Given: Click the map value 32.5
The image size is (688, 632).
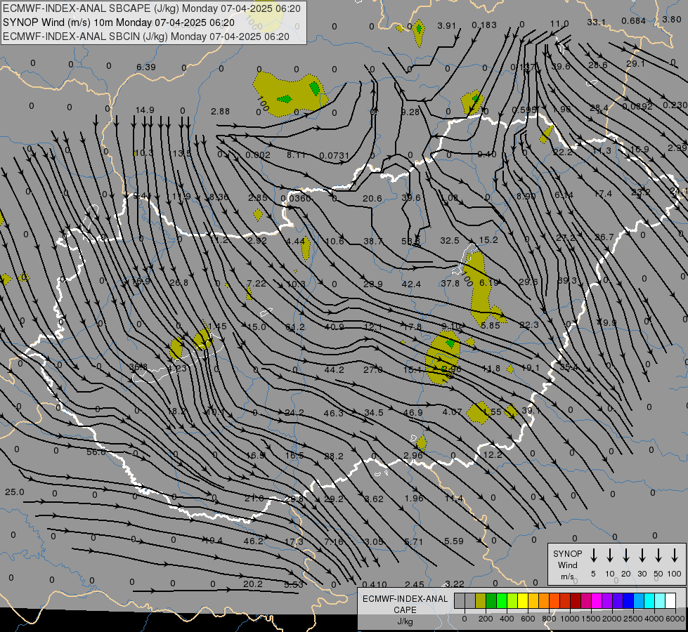Looking at the screenshot, I should click(x=450, y=240).
